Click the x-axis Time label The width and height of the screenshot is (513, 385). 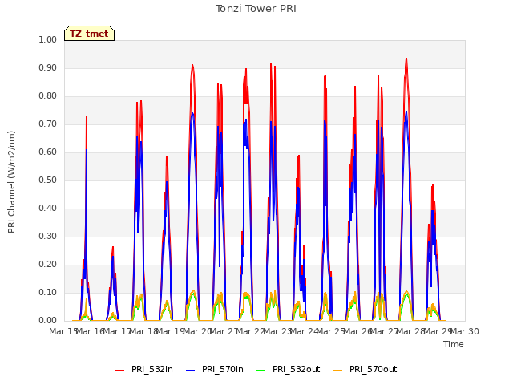[x=454, y=344]
